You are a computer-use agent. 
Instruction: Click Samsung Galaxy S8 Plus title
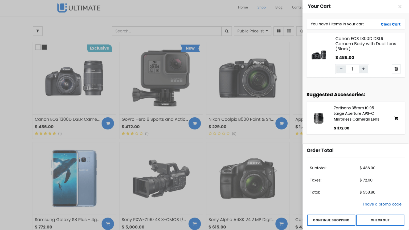(x=67, y=220)
